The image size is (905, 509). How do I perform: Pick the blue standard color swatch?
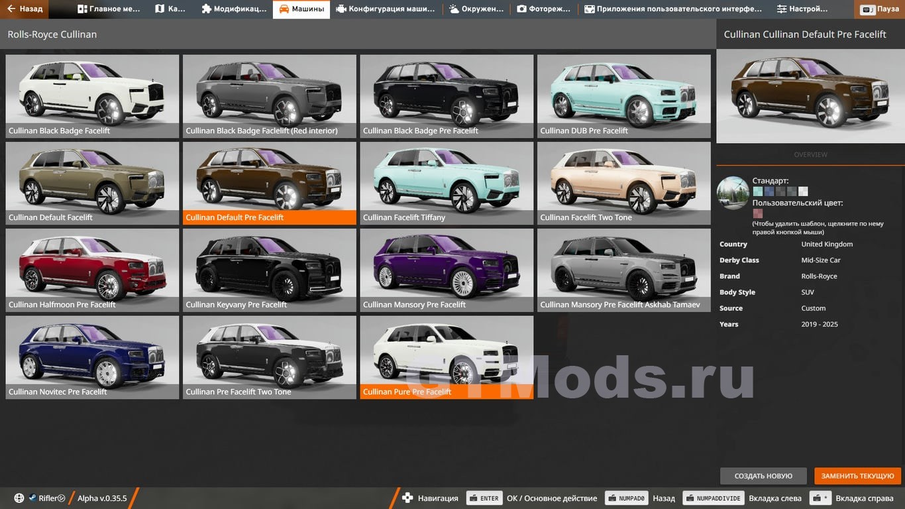(769, 192)
